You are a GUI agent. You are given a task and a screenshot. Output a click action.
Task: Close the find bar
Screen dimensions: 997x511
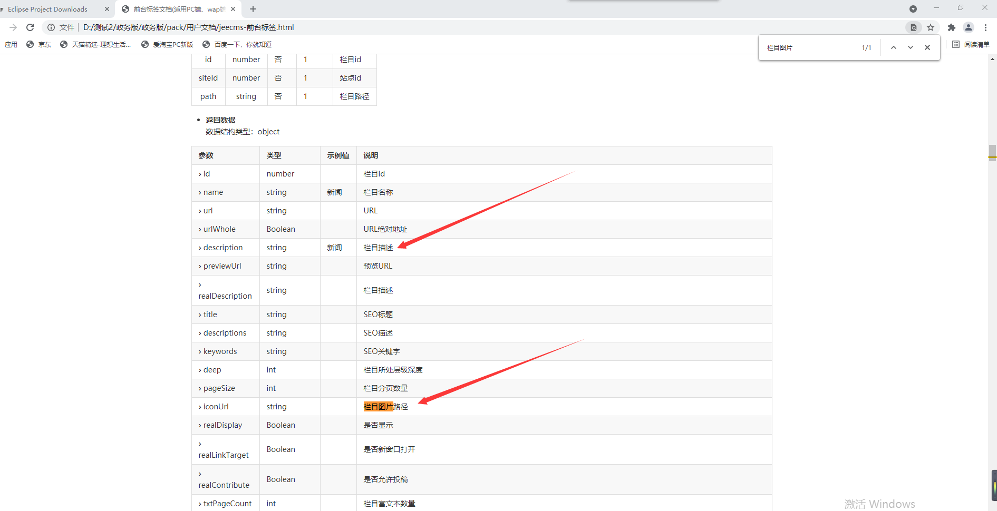(x=927, y=47)
